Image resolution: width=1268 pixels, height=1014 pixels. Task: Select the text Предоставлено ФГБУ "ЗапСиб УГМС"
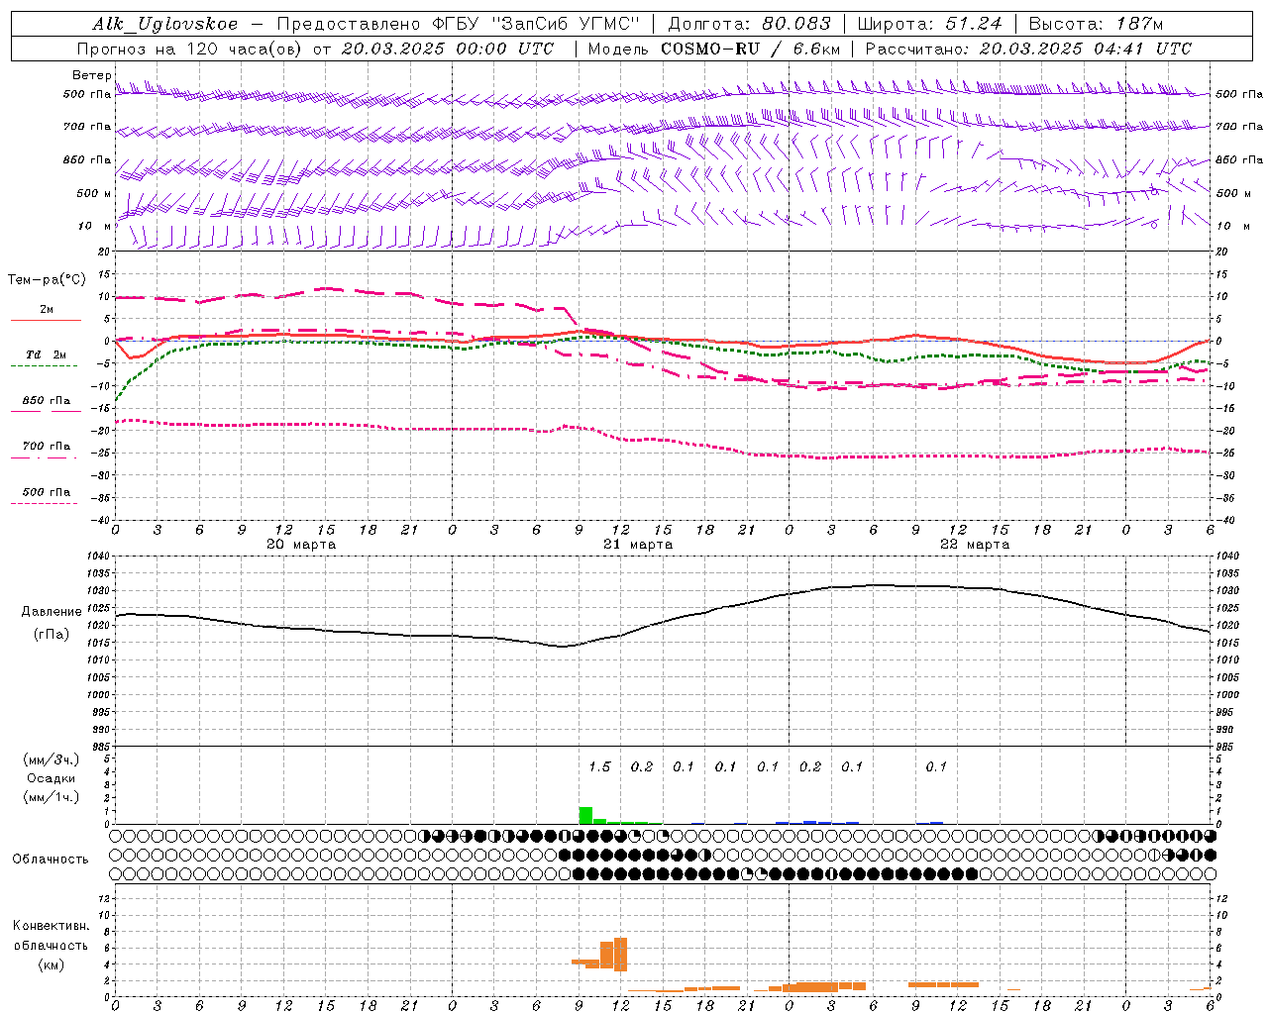pyautogui.click(x=459, y=24)
